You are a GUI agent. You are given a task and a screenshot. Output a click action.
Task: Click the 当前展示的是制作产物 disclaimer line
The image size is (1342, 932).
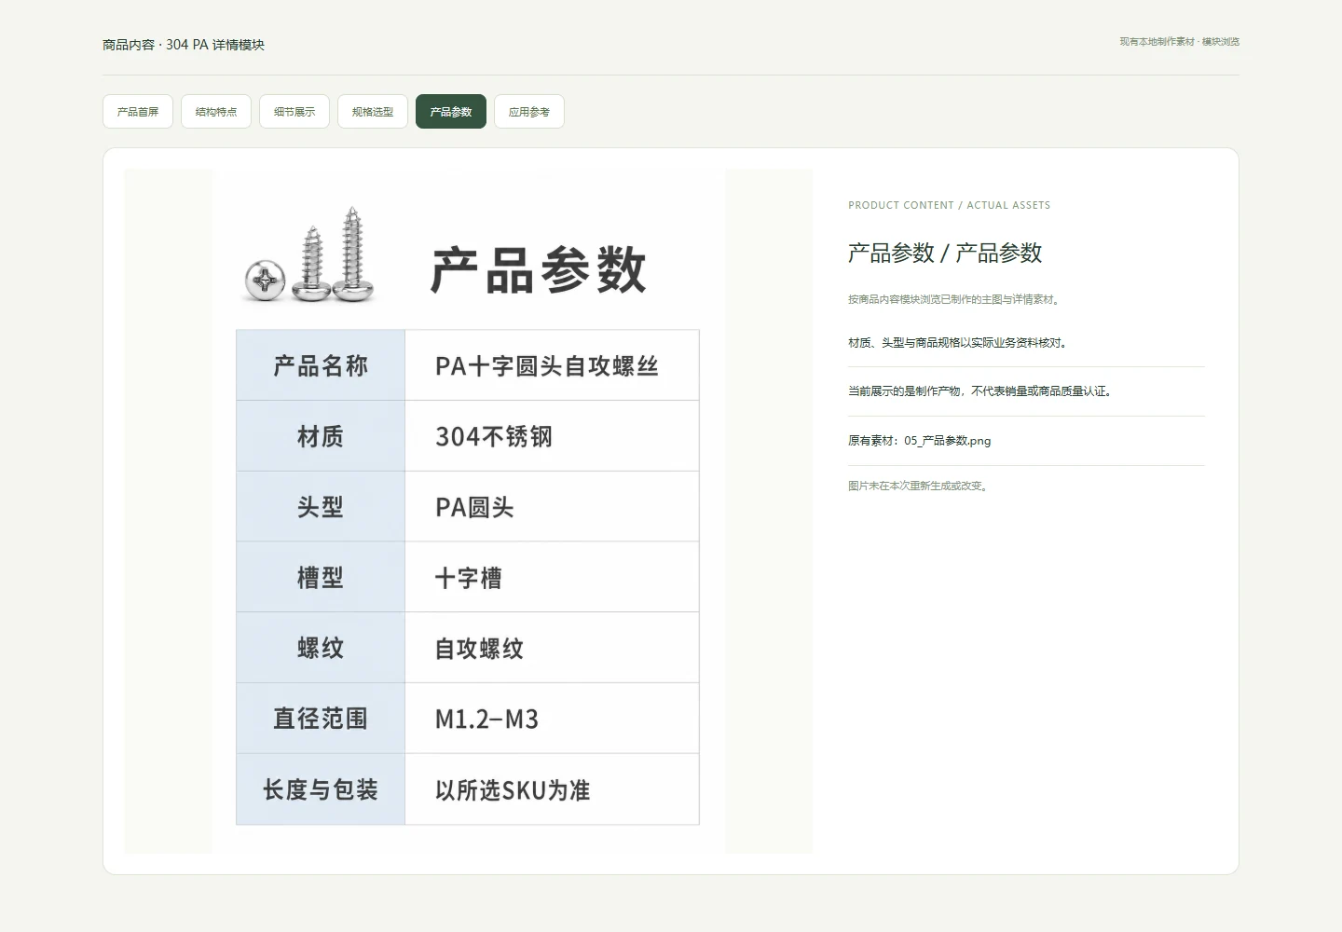(x=980, y=391)
